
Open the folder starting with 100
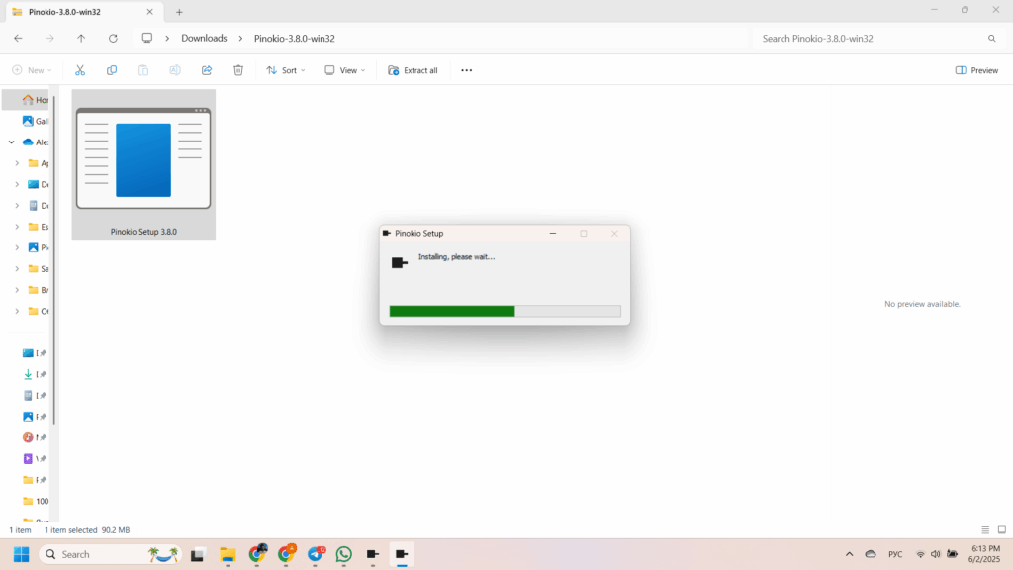(36, 501)
